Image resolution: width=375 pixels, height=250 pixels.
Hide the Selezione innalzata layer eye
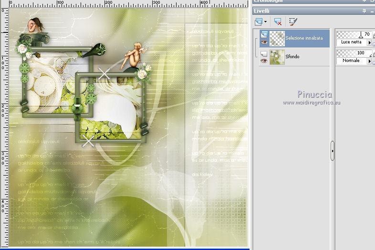tap(264, 42)
